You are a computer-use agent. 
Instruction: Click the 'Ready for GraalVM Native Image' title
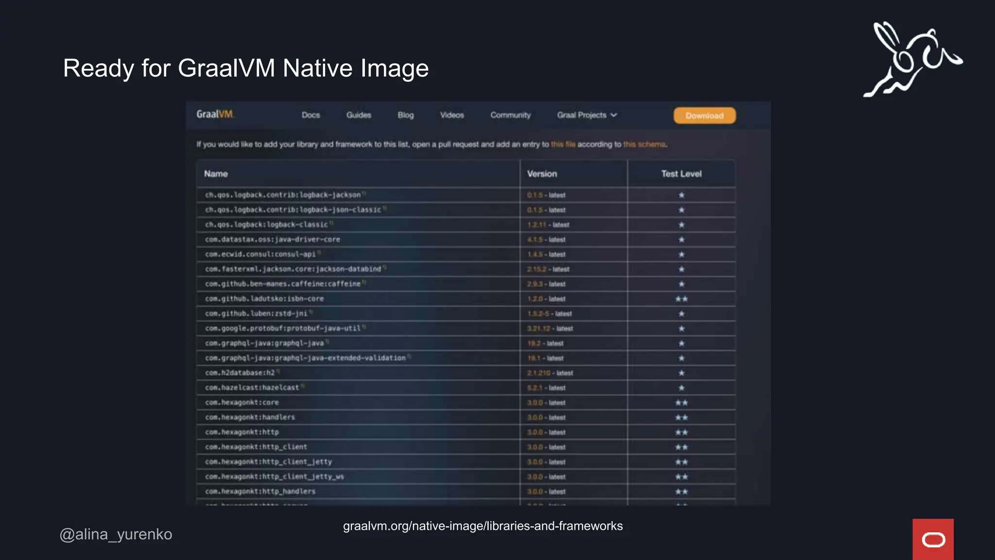[x=246, y=68]
